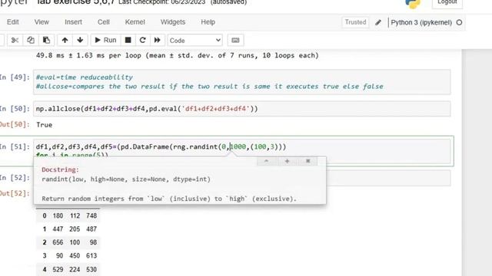The image size is (492, 276).
Task: Click into cell In [50] np.allclose code
Action: (x=147, y=109)
